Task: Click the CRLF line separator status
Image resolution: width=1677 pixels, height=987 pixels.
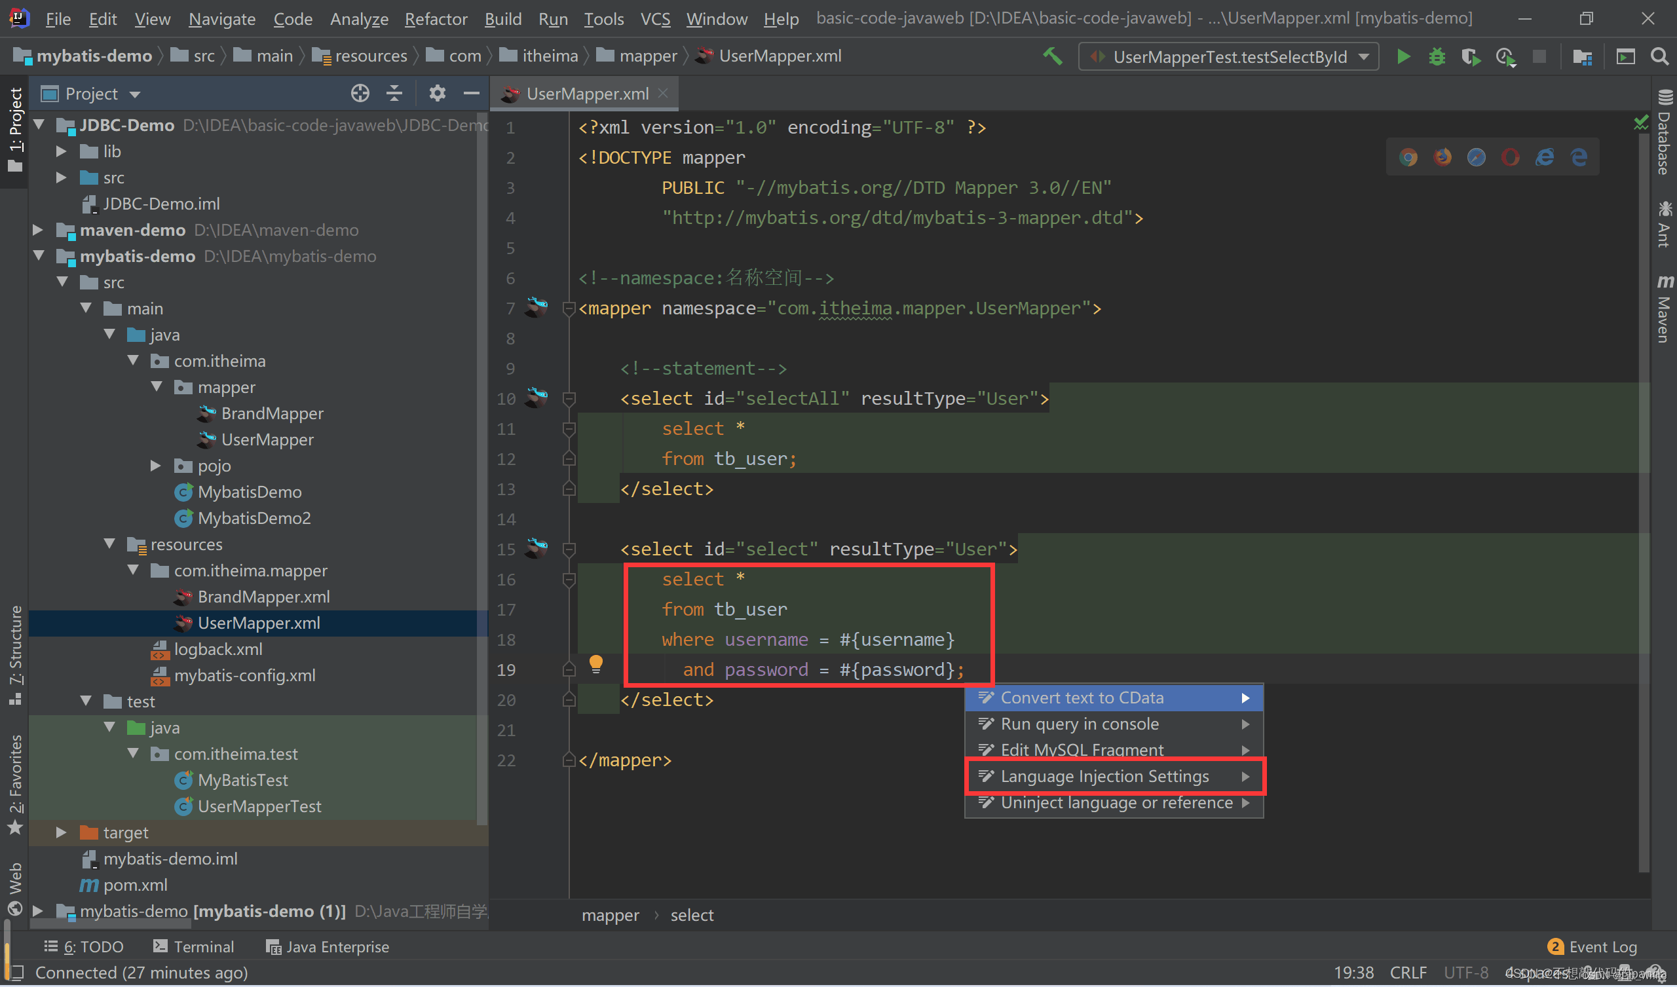Action: (1408, 973)
